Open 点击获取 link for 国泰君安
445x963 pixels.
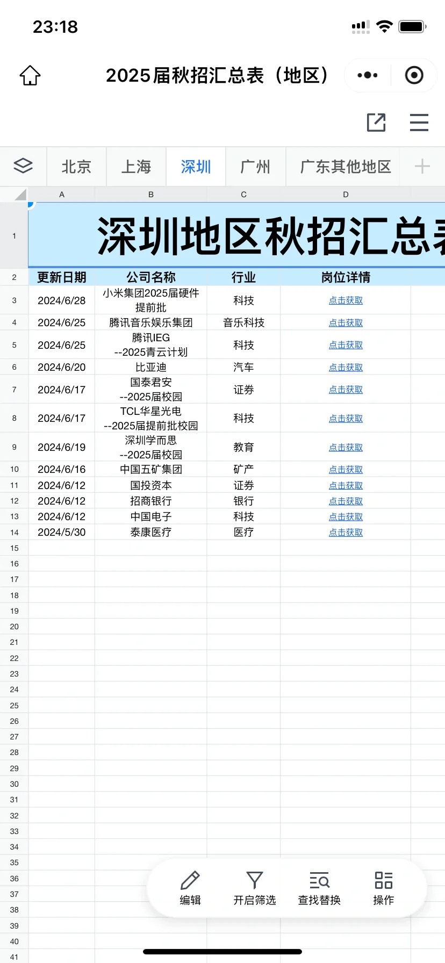point(346,390)
